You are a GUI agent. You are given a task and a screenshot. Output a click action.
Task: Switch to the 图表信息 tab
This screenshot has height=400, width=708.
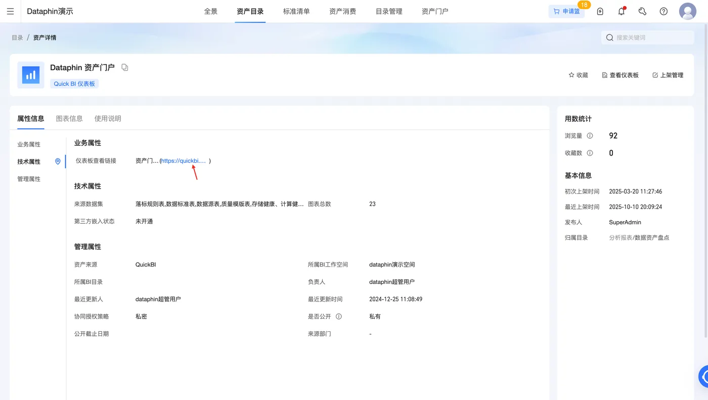tap(69, 119)
